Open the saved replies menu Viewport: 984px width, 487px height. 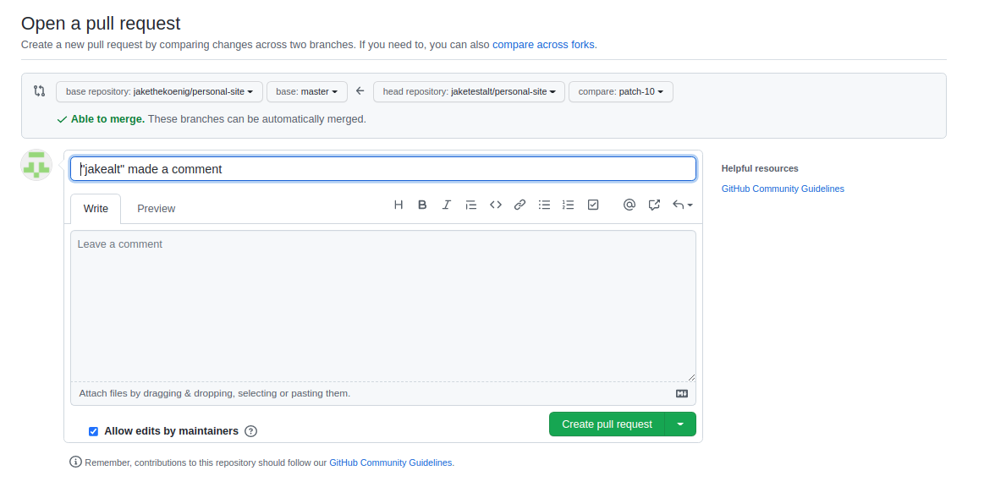pyautogui.click(x=682, y=205)
